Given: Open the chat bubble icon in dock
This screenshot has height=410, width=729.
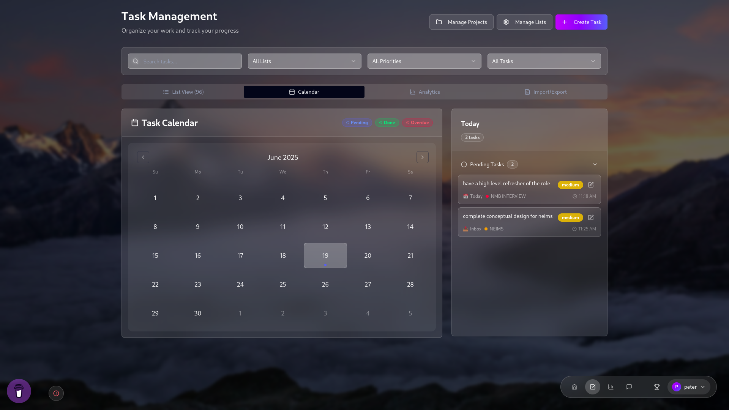Looking at the screenshot, I should click(629, 387).
